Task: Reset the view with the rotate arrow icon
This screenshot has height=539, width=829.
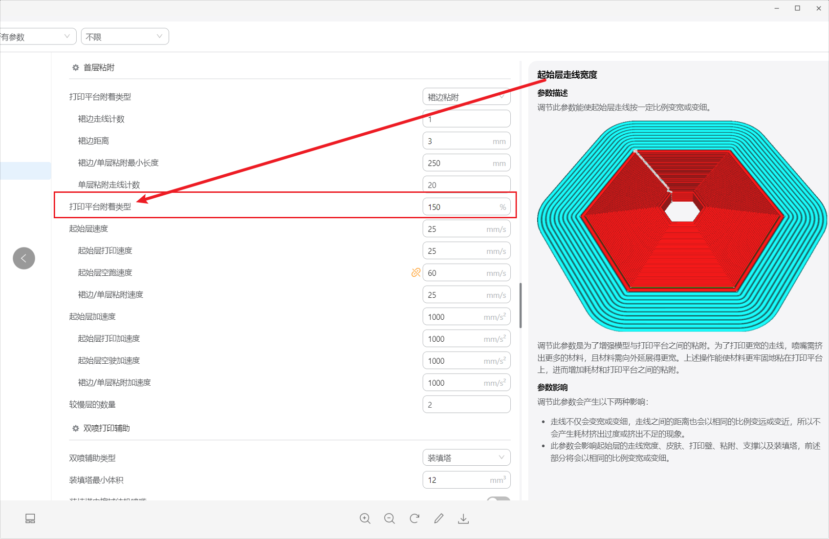Action: (414, 518)
